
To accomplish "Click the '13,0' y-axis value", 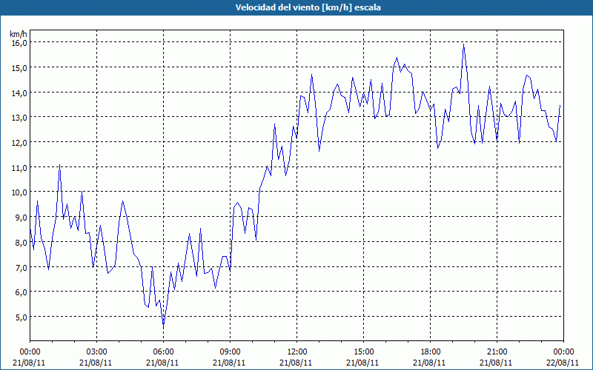I will coord(19,118).
